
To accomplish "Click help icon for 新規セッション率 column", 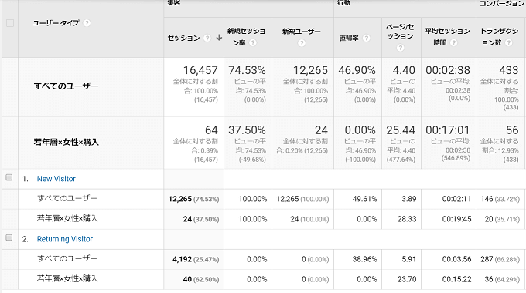I will 253,43.
